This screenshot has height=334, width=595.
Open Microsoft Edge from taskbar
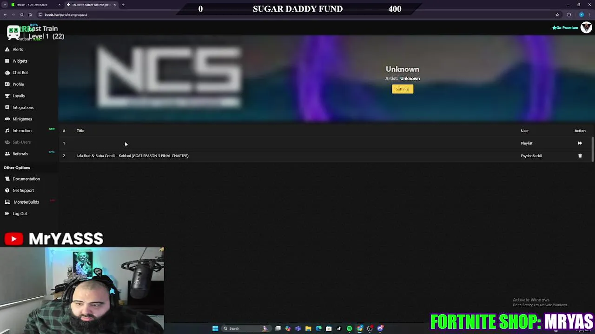click(x=318, y=328)
